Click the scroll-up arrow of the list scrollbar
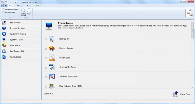This screenshot has height=104, width=195. (193, 21)
